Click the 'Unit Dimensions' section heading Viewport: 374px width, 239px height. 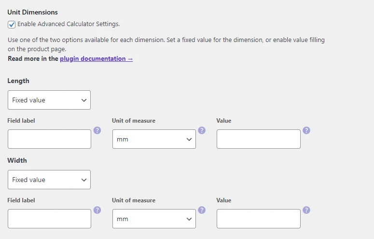click(32, 12)
